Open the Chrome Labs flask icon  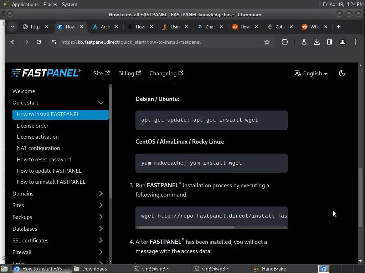[304, 42]
